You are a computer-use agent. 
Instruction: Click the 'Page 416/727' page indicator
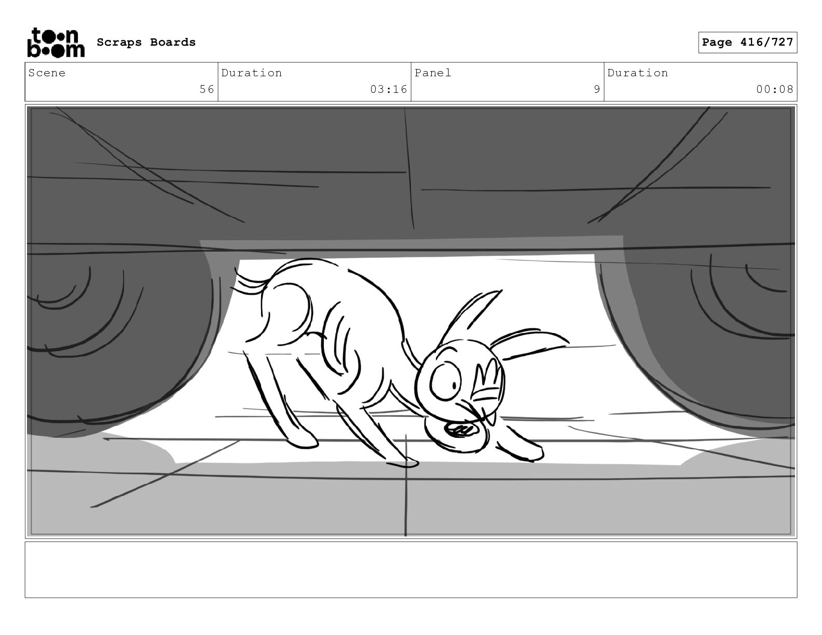point(747,43)
